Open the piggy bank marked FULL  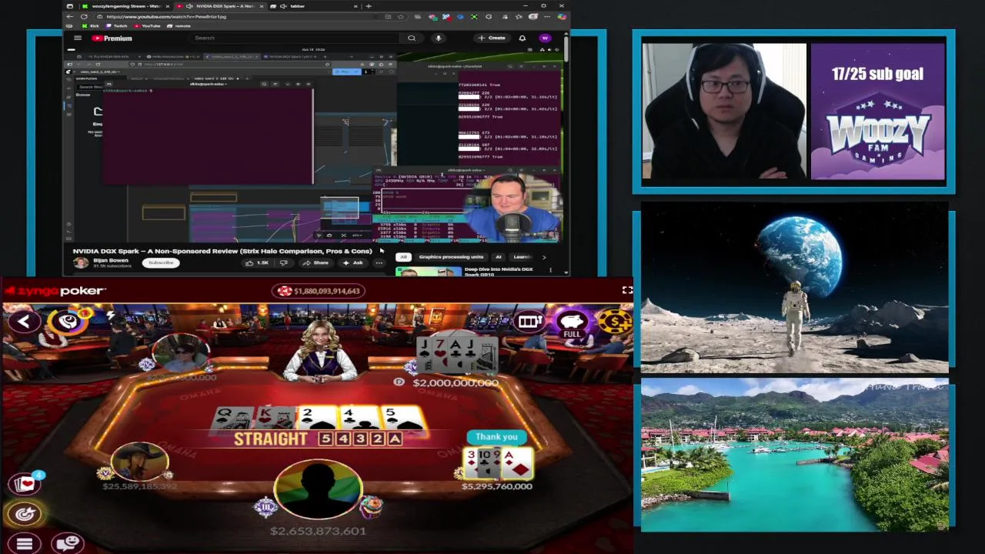572,324
